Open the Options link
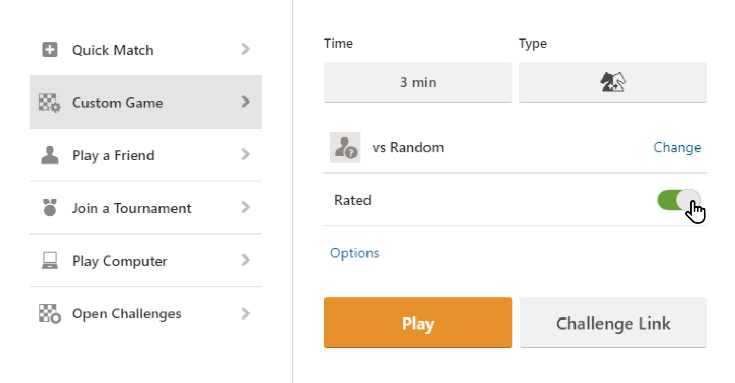The width and height of the screenshot is (735, 383). [x=355, y=253]
